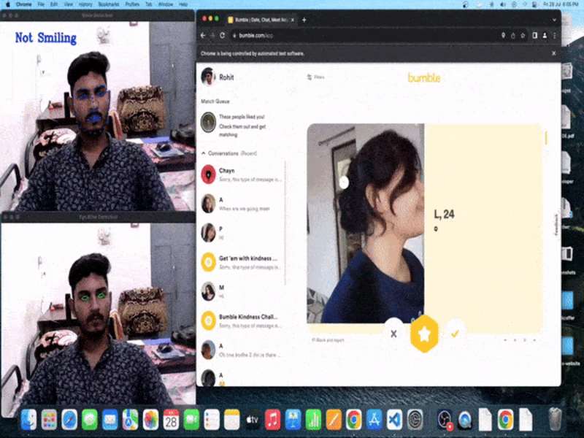The height and width of the screenshot is (438, 584).
Task: Open Music in the Dock
Action: point(272,419)
